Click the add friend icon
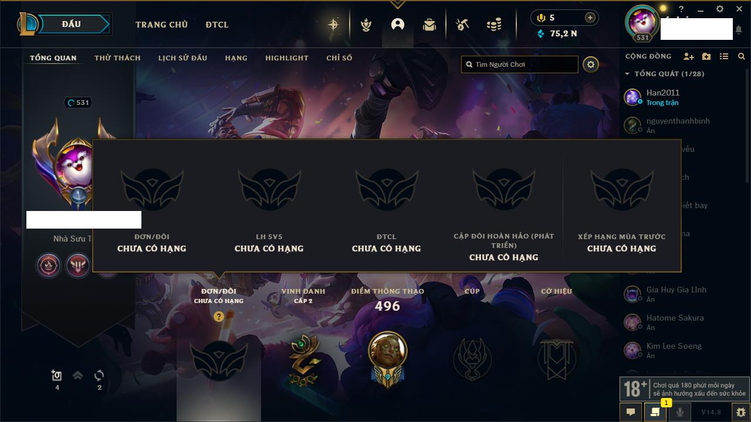 coord(689,56)
